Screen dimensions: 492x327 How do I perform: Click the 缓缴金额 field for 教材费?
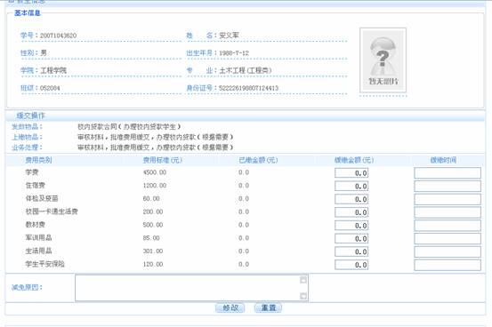tap(351, 226)
